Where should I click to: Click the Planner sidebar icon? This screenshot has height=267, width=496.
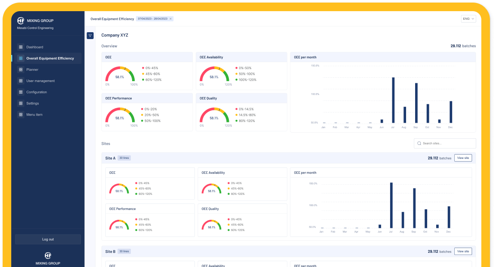(x=21, y=70)
